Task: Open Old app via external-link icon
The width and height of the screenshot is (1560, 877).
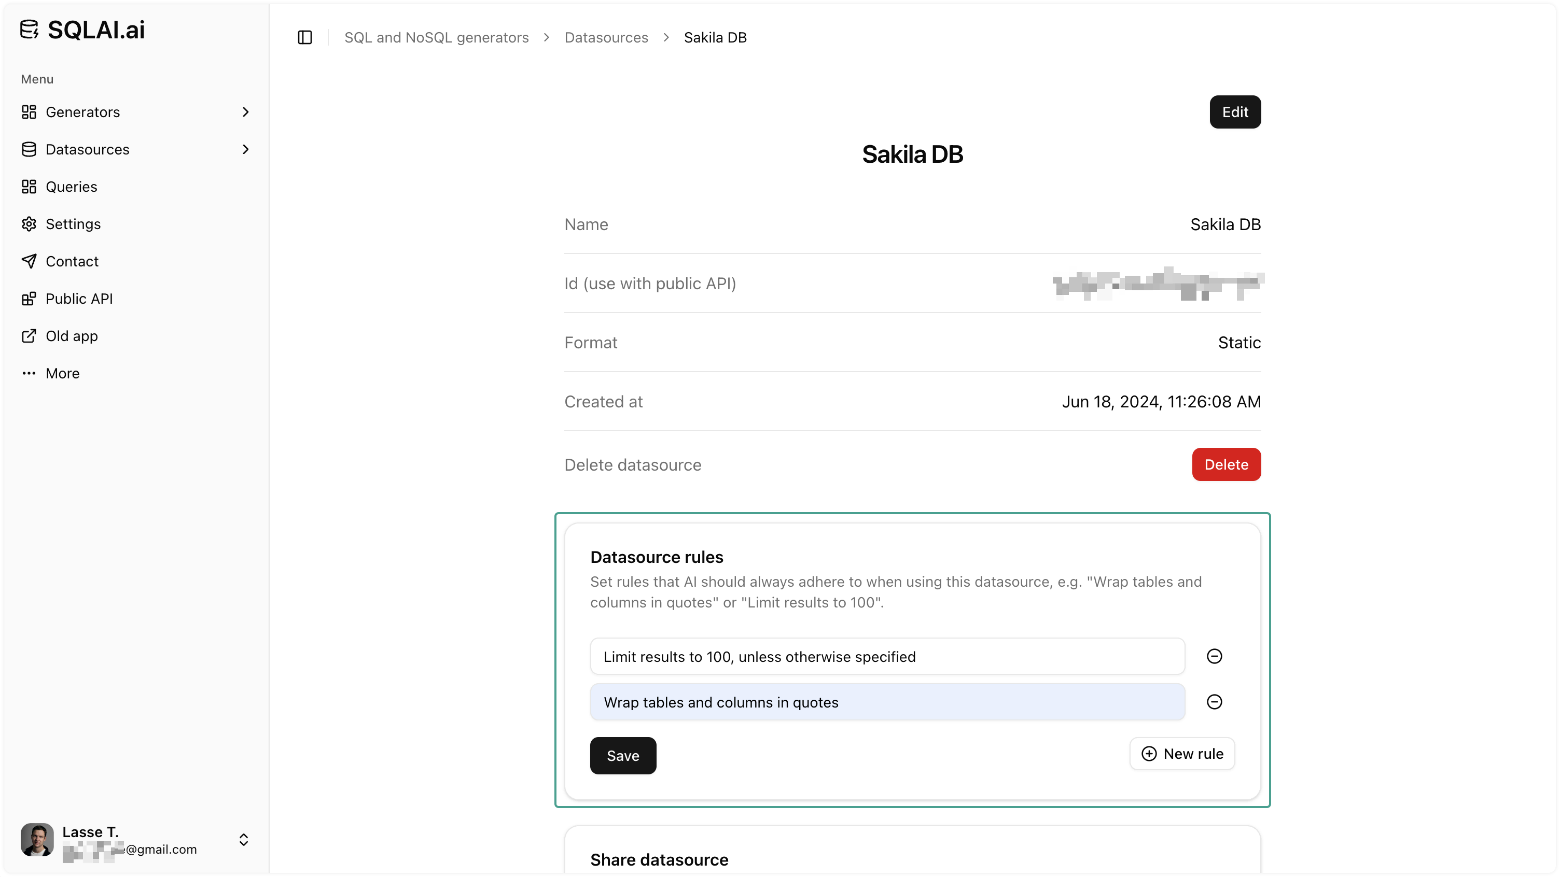Action: [29, 336]
